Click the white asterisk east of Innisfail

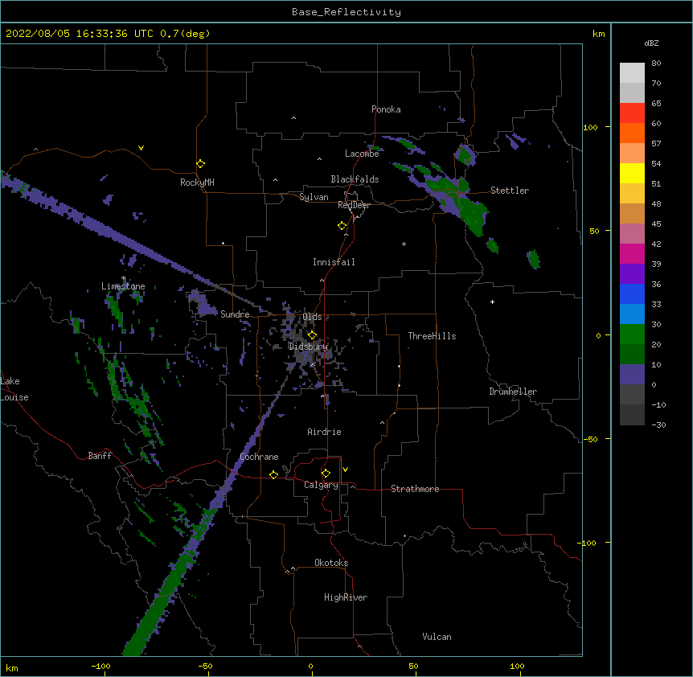(x=404, y=244)
